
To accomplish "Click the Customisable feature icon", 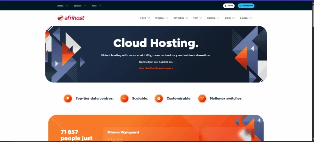I will click(159, 99).
